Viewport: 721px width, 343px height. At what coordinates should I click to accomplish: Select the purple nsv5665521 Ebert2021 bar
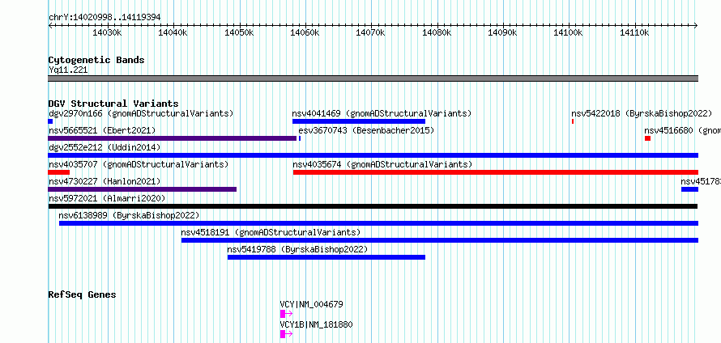(x=173, y=138)
